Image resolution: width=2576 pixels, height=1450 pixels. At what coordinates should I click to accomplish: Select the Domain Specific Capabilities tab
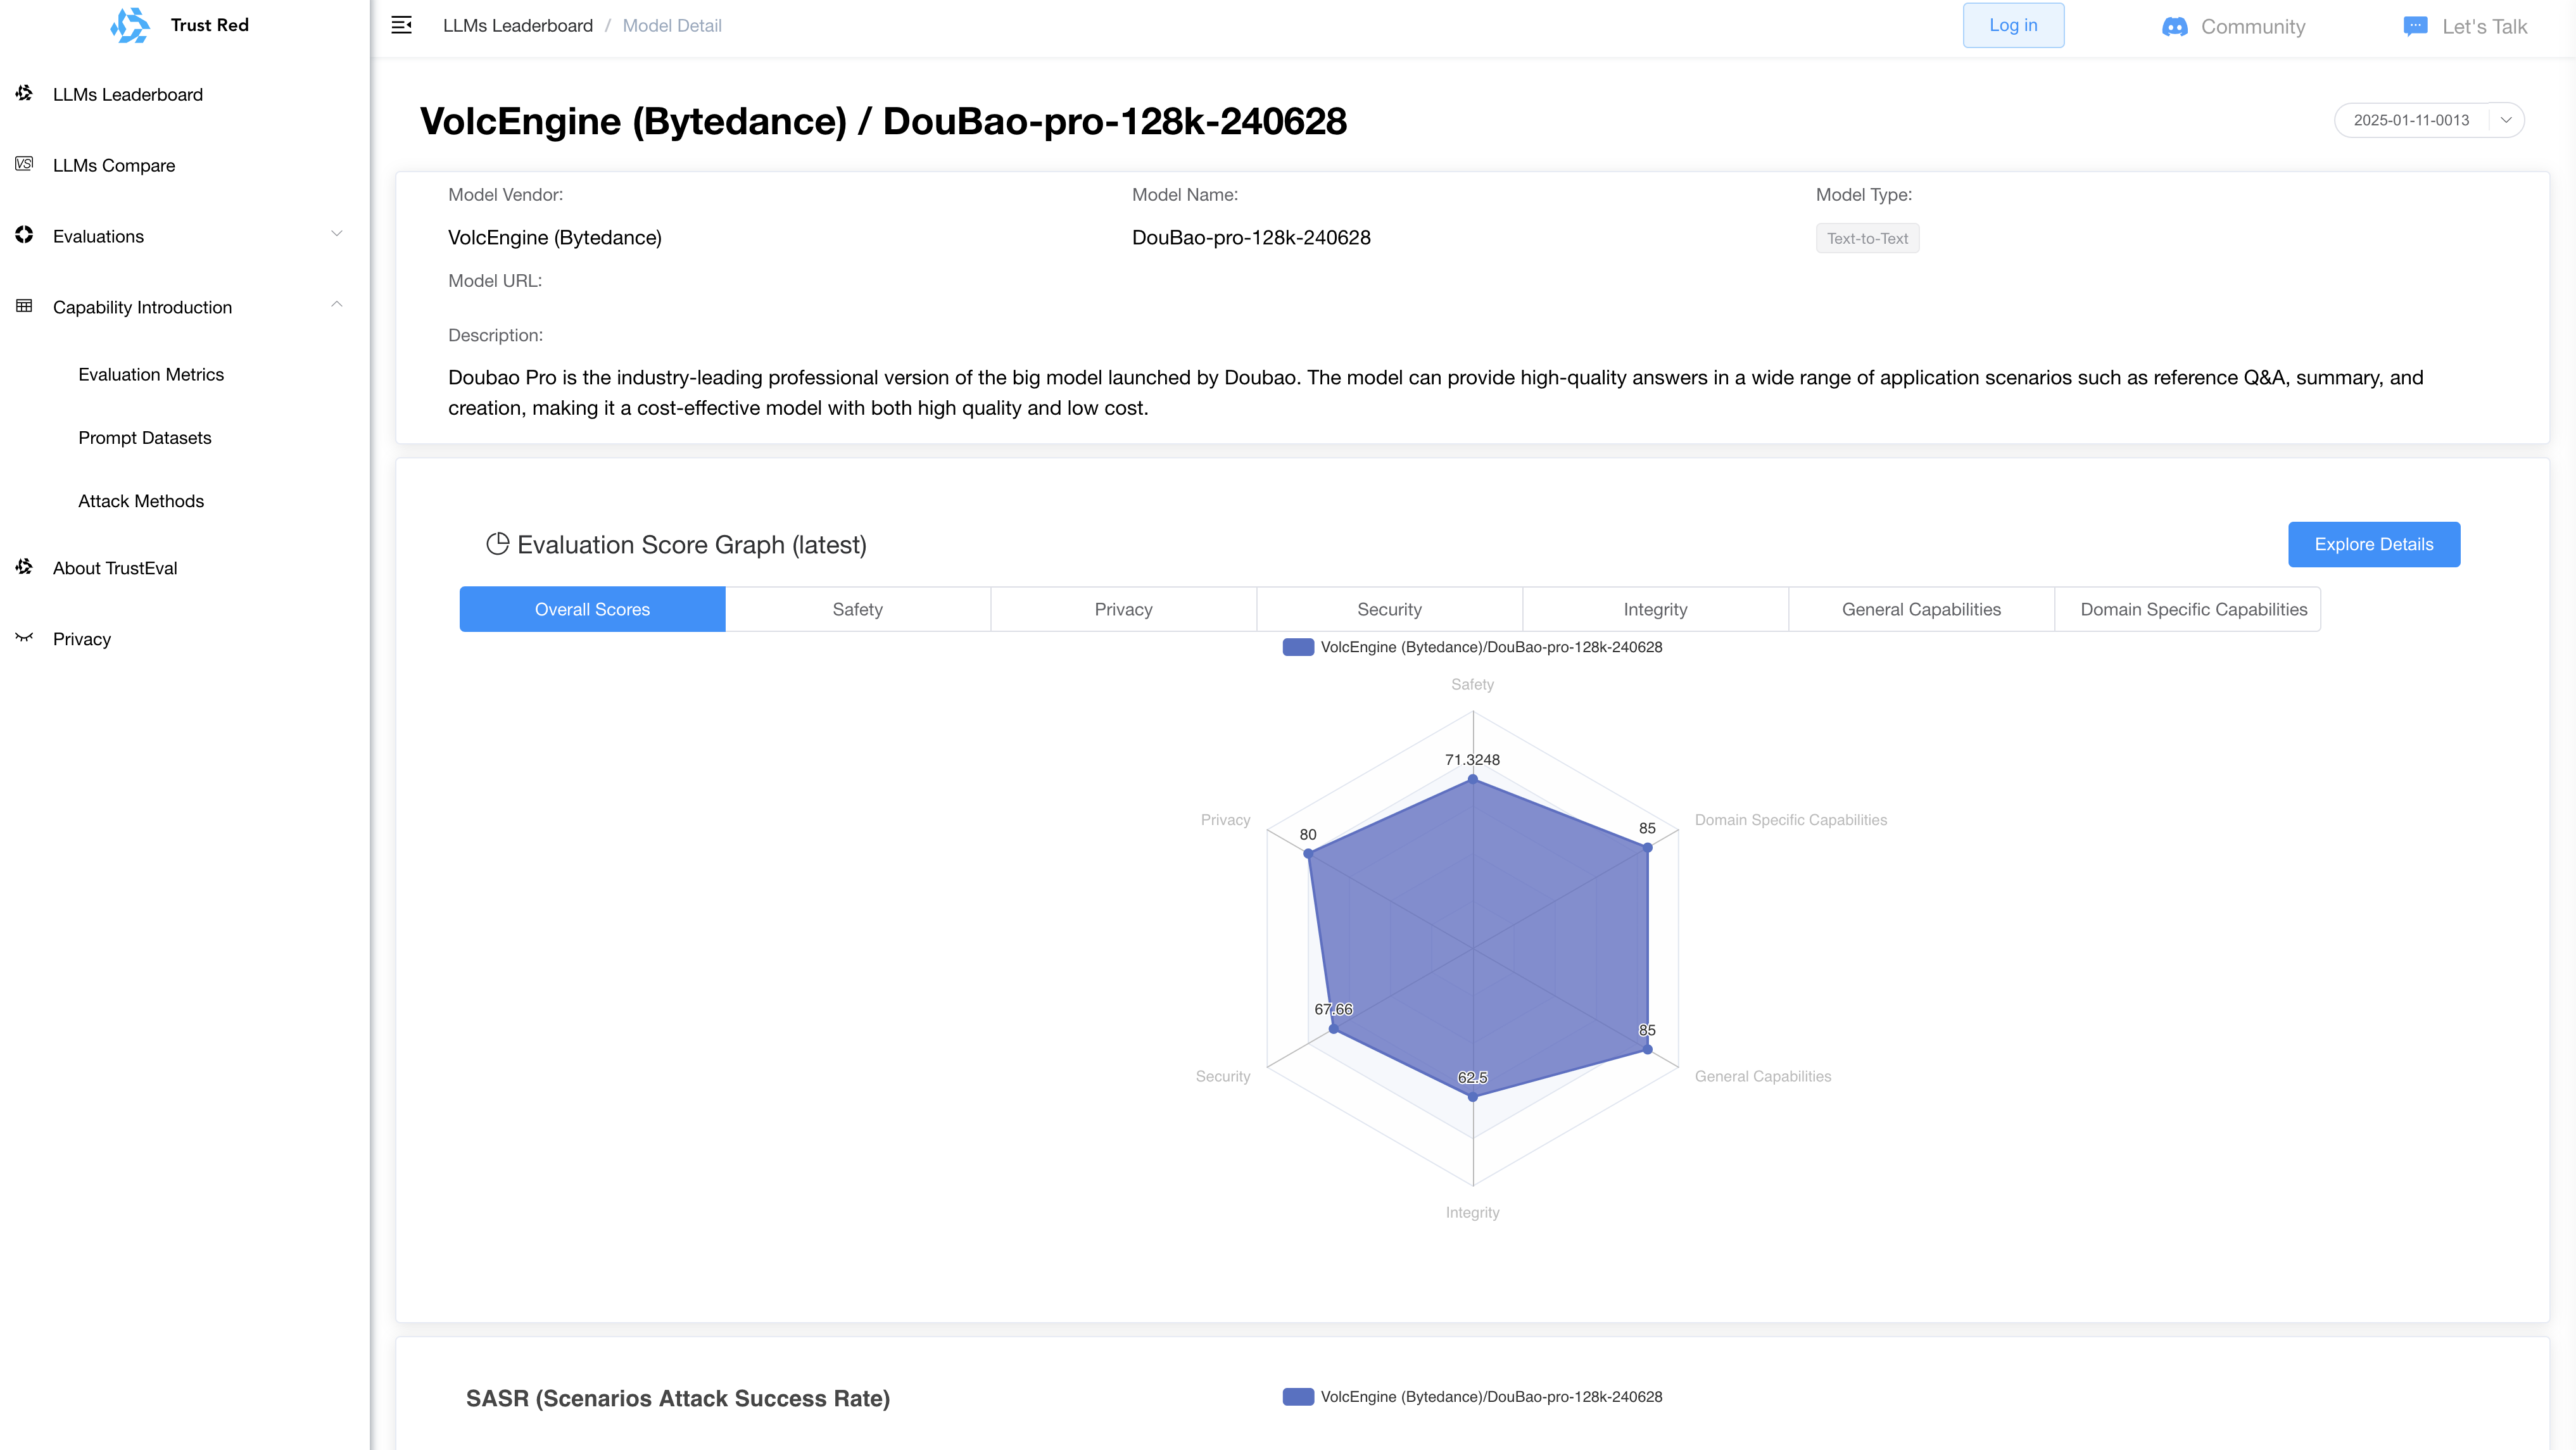pyautogui.click(x=2193, y=609)
